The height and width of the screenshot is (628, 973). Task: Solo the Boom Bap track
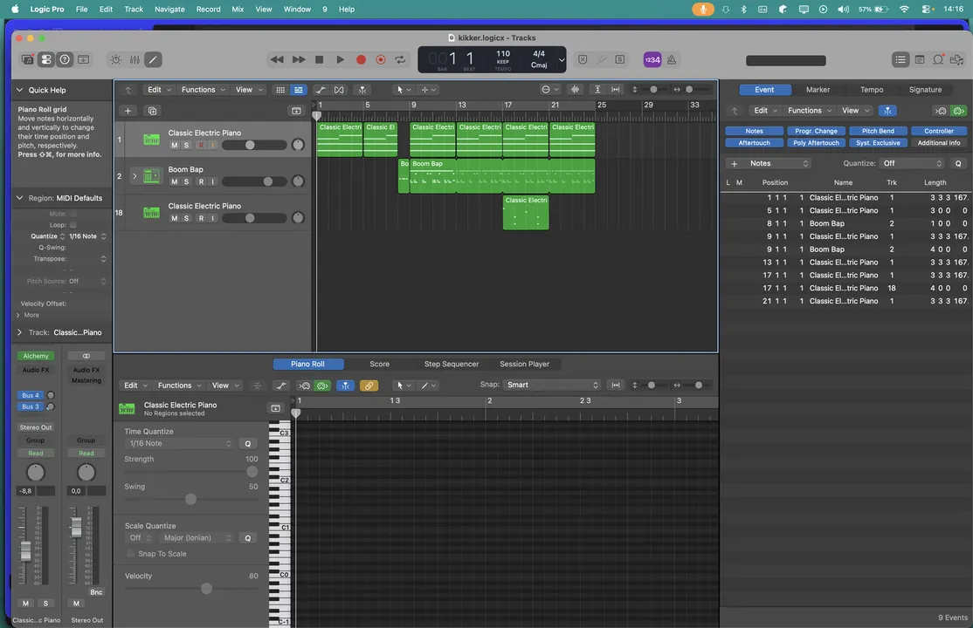point(186,181)
